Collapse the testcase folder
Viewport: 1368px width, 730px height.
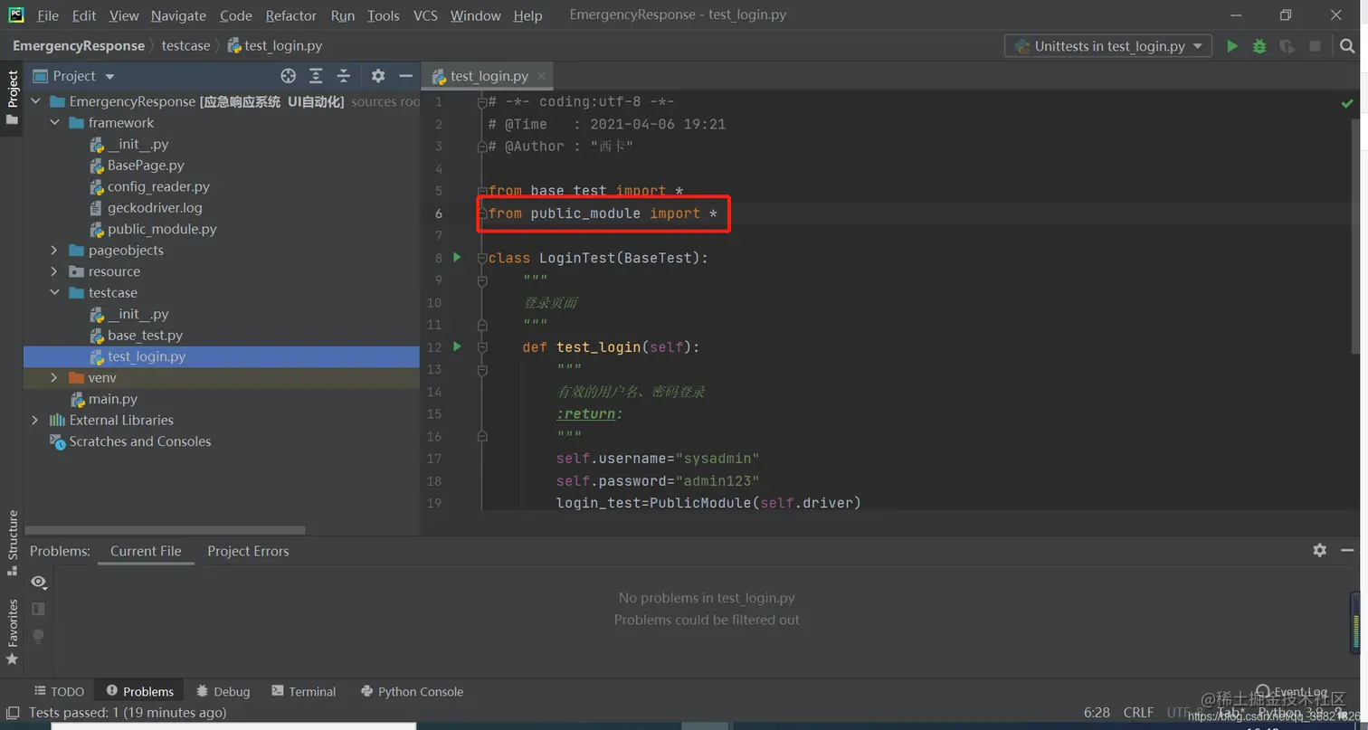tap(54, 292)
